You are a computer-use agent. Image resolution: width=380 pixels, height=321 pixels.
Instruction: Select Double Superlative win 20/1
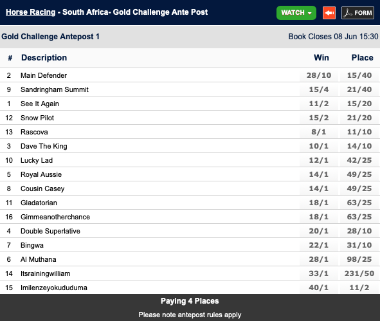coord(319,231)
